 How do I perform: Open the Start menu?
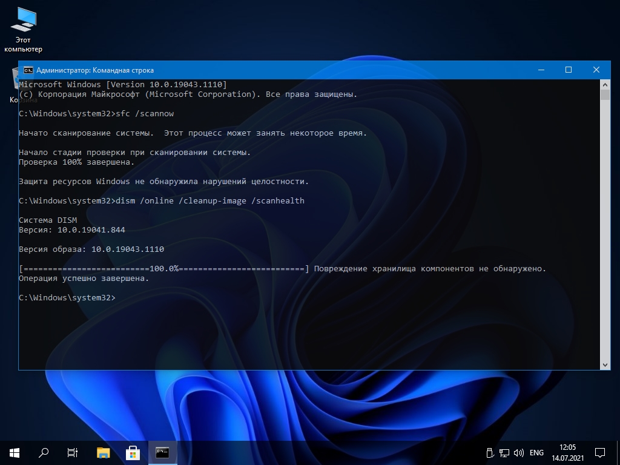(x=15, y=452)
